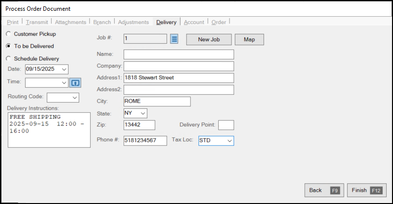Click the time picker icon beside Time
Screen dimensions: 393x204
pos(74,82)
